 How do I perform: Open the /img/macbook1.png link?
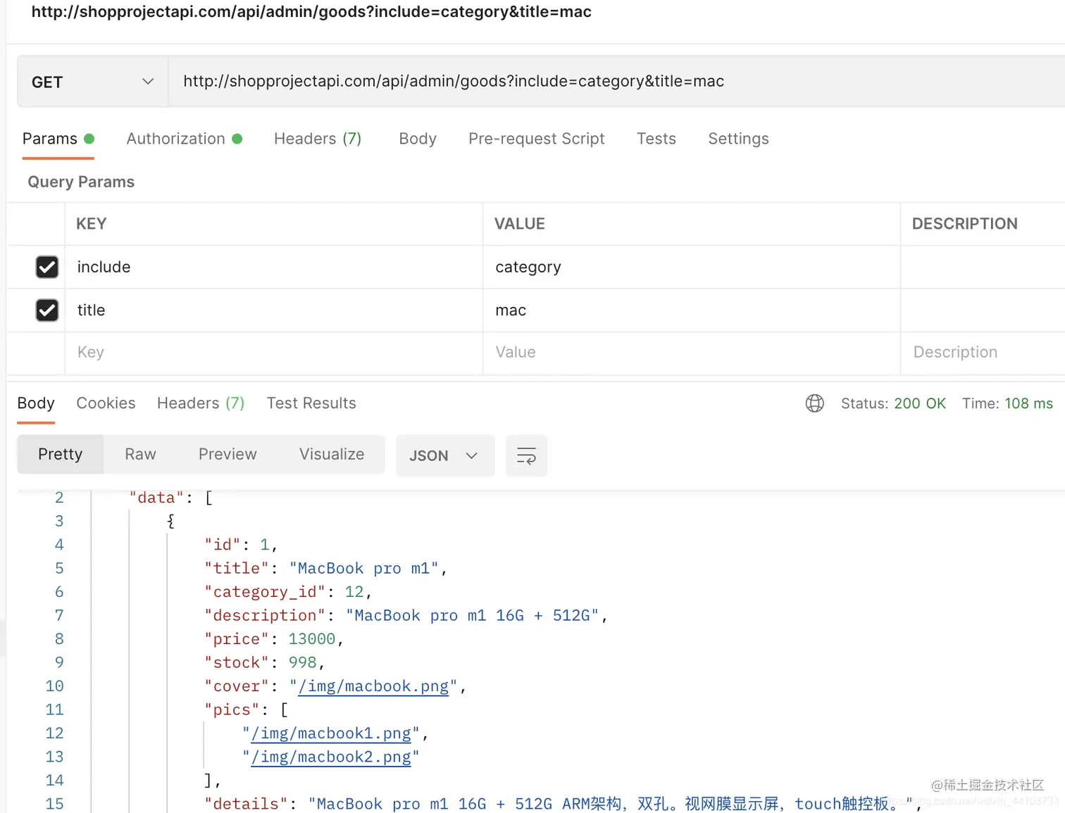click(x=331, y=733)
